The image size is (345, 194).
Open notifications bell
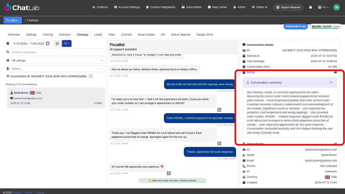(x=310, y=7)
